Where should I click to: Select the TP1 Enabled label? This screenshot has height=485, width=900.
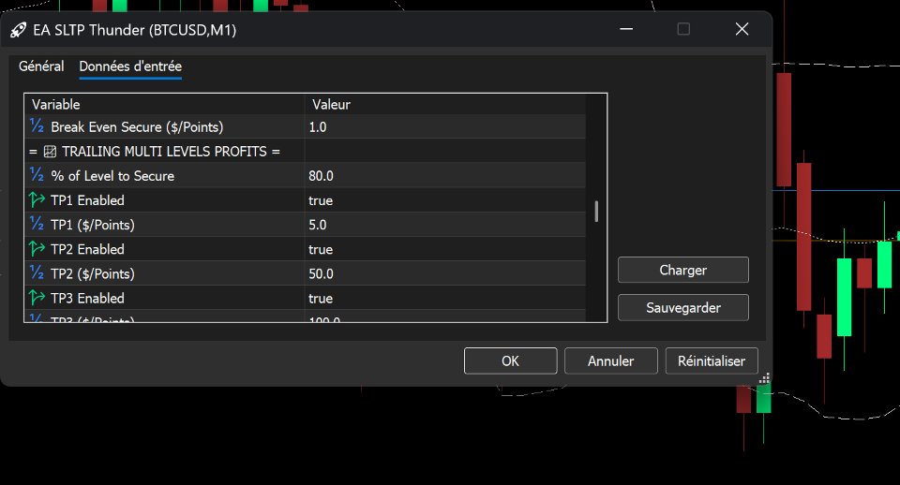(x=87, y=200)
